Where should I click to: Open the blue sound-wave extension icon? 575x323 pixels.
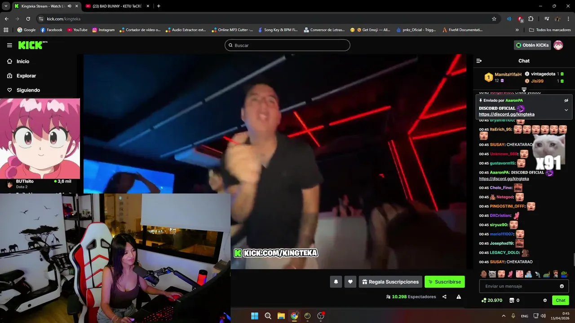(509, 19)
